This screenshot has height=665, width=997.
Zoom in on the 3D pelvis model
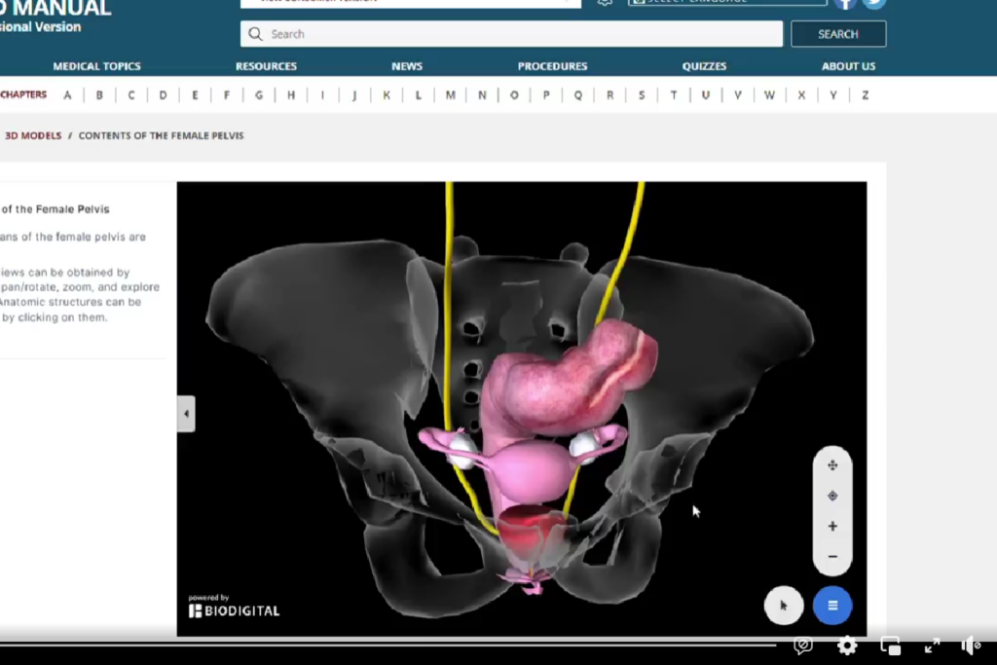tap(832, 527)
